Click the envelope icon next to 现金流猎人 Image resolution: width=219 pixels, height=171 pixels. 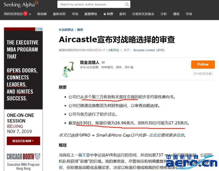coord(103,62)
